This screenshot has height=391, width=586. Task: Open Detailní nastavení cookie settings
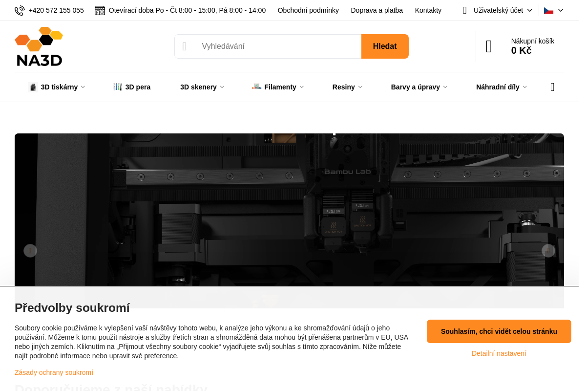(x=499, y=353)
